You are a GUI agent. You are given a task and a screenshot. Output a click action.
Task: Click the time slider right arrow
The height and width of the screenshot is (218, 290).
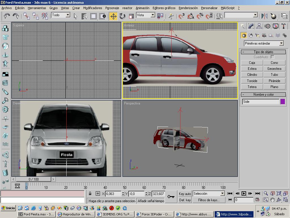(53, 179)
